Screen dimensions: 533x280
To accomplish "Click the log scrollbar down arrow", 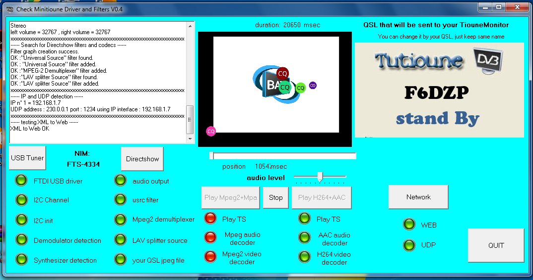I will coord(190,139).
